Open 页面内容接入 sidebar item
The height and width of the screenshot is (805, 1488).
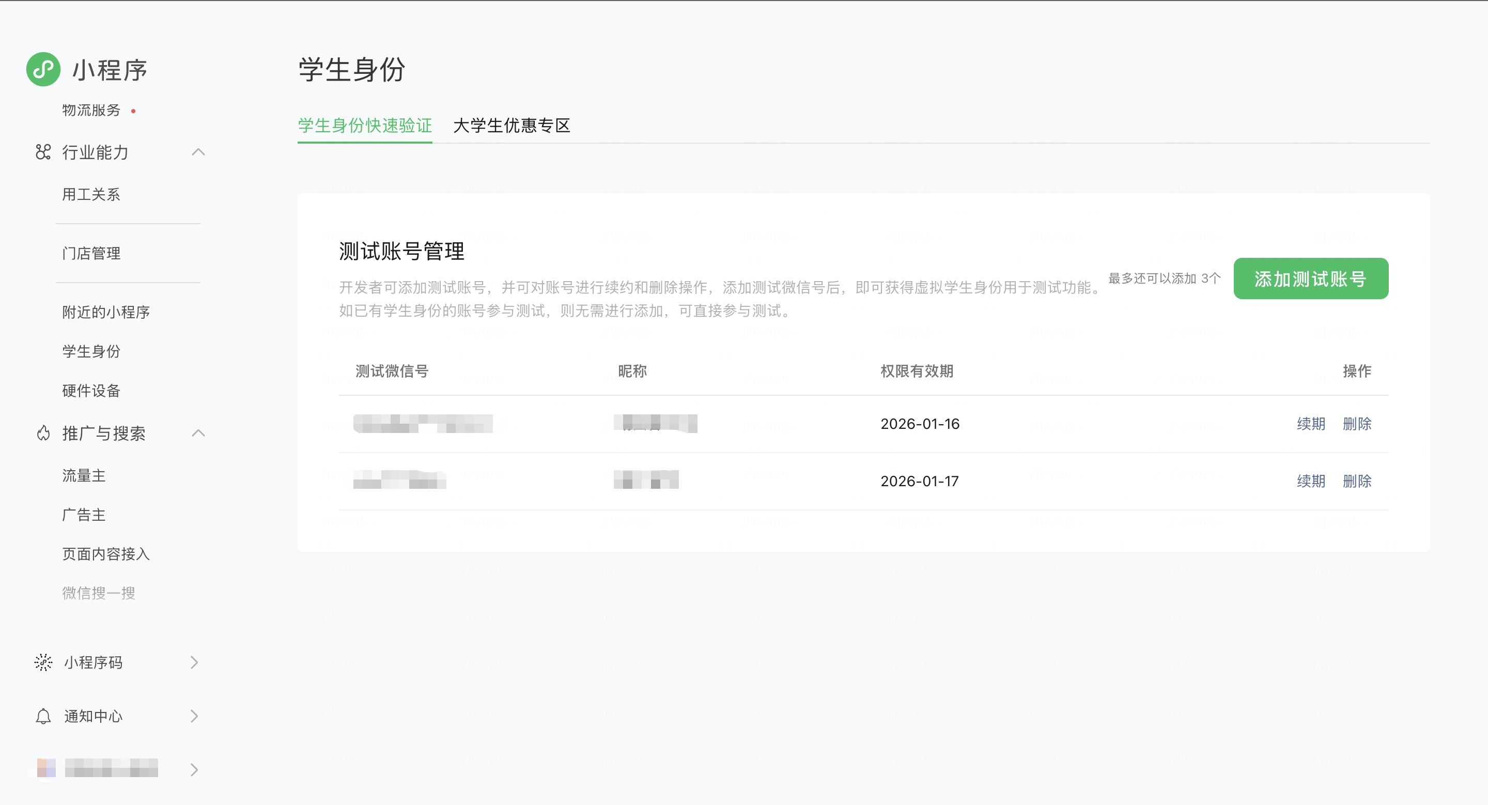(106, 554)
